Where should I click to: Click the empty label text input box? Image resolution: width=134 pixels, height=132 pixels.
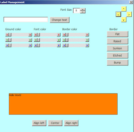(26, 20)
